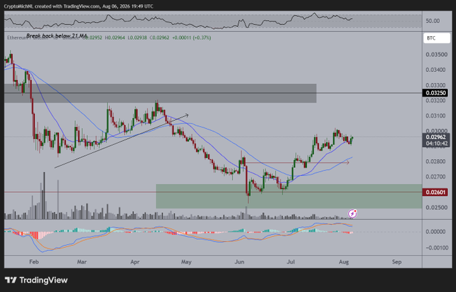Click the May label on the time axis

click(186, 262)
